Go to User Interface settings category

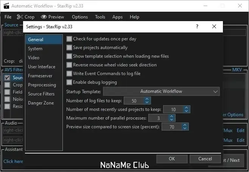[x=44, y=67]
